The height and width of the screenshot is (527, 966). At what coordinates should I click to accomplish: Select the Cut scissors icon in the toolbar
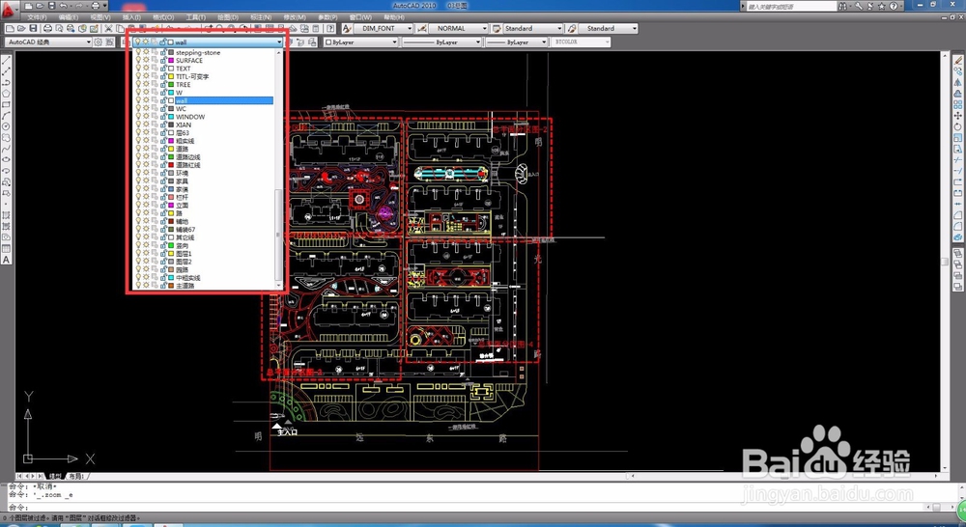point(108,28)
